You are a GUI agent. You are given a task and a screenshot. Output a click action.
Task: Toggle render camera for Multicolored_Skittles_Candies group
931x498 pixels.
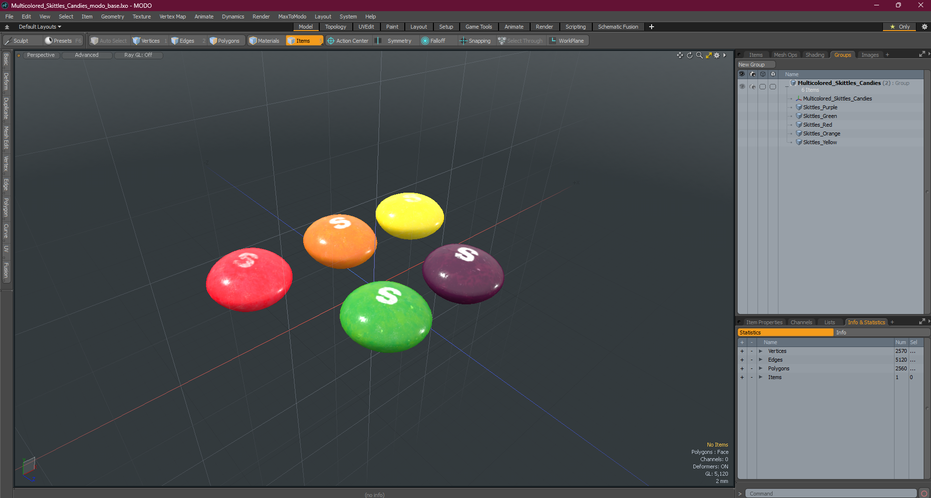click(753, 86)
